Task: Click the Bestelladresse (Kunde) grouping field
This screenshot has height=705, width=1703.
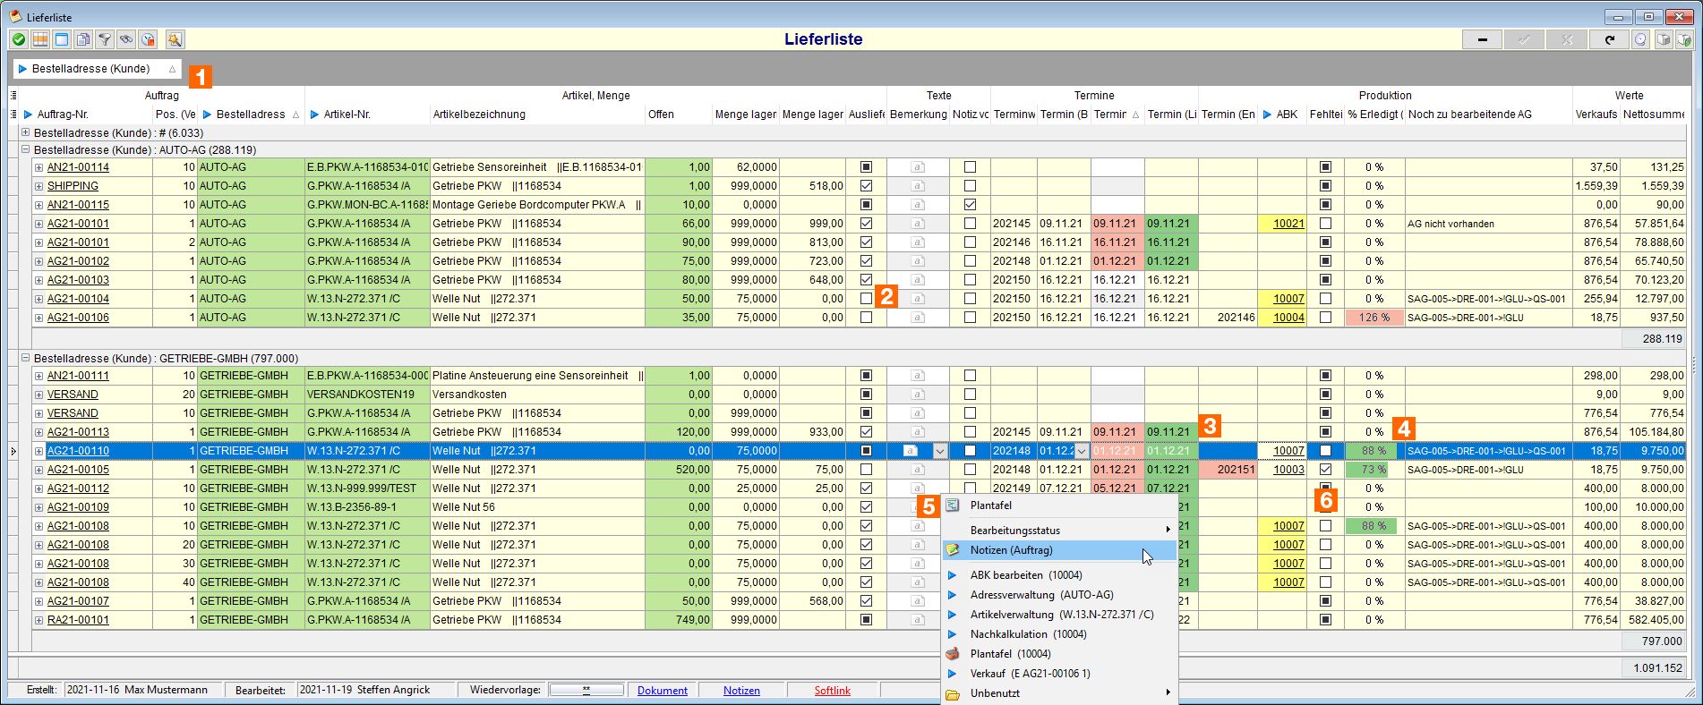Action: coord(97,69)
